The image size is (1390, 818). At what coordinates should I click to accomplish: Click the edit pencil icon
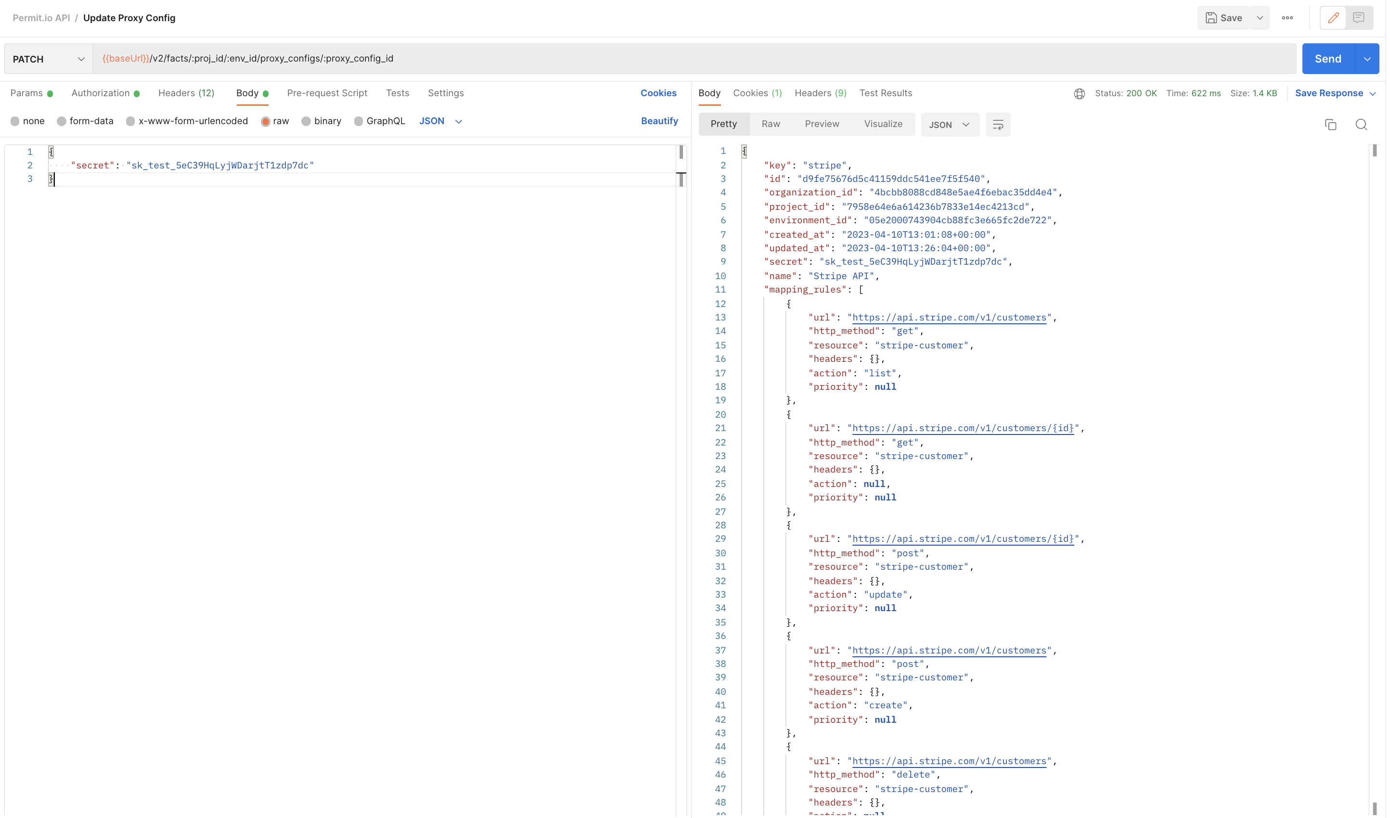(x=1333, y=18)
